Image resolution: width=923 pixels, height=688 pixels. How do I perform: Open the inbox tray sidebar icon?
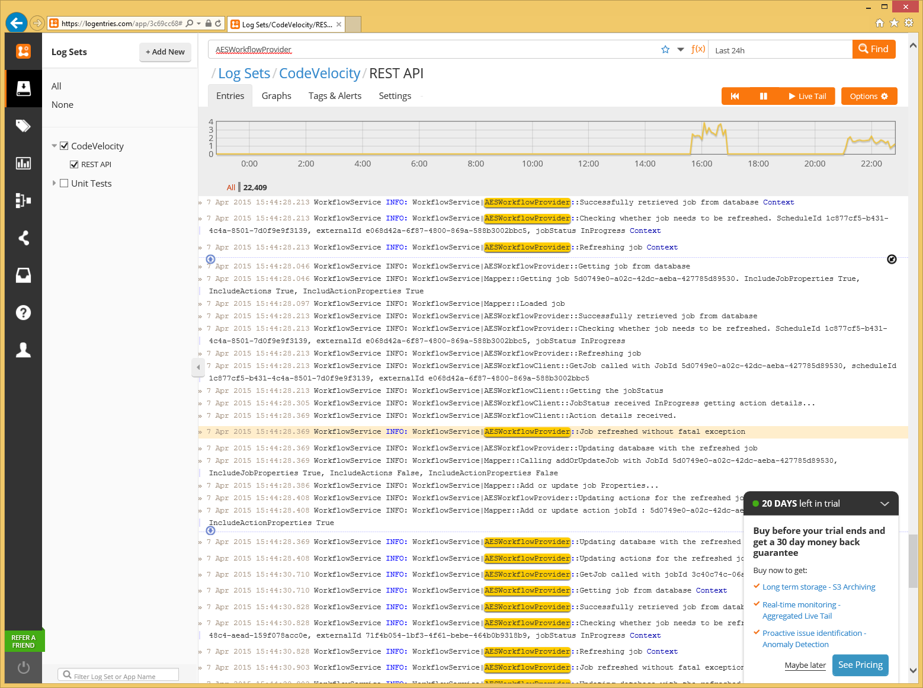23,275
